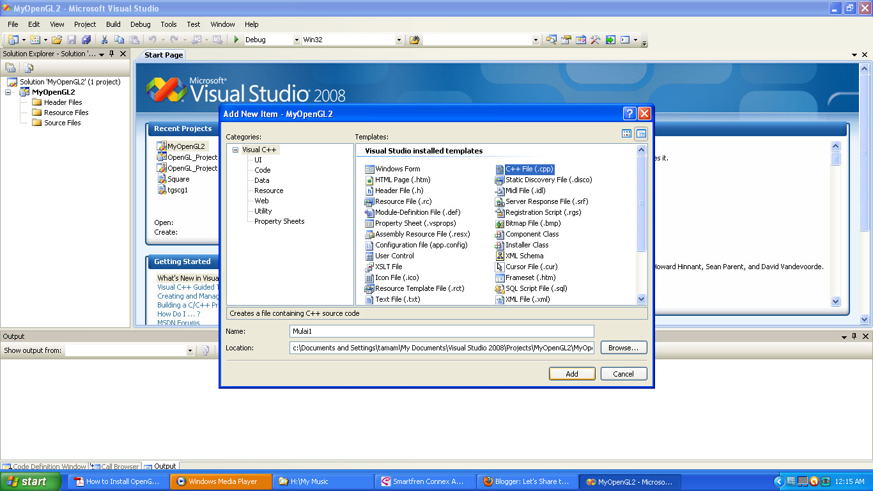Image resolution: width=873 pixels, height=491 pixels.
Task: Click the Open File toolbar icon
Action: [57, 40]
